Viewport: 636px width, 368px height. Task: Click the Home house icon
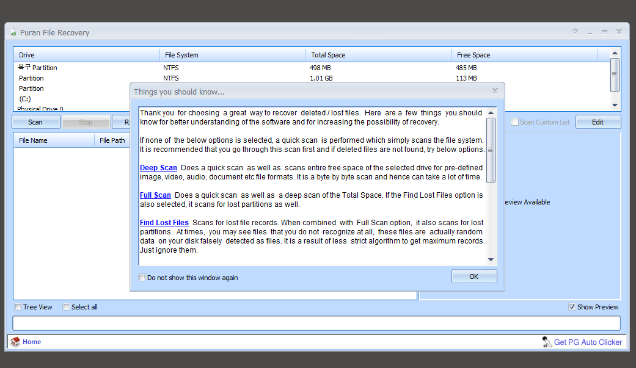pos(15,342)
